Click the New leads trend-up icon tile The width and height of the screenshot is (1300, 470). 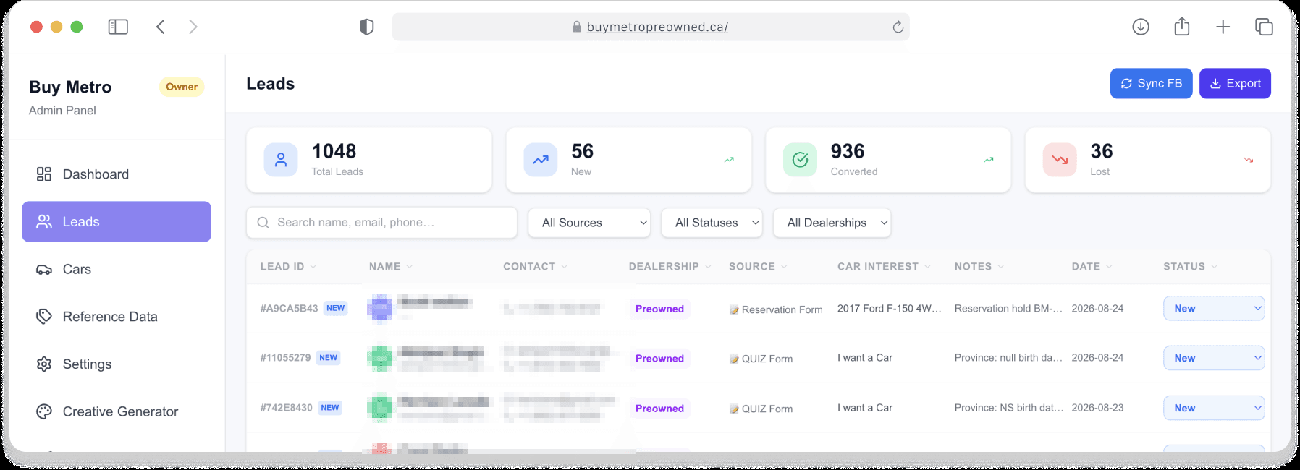(x=541, y=160)
